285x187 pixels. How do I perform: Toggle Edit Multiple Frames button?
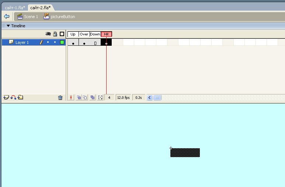(93, 97)
